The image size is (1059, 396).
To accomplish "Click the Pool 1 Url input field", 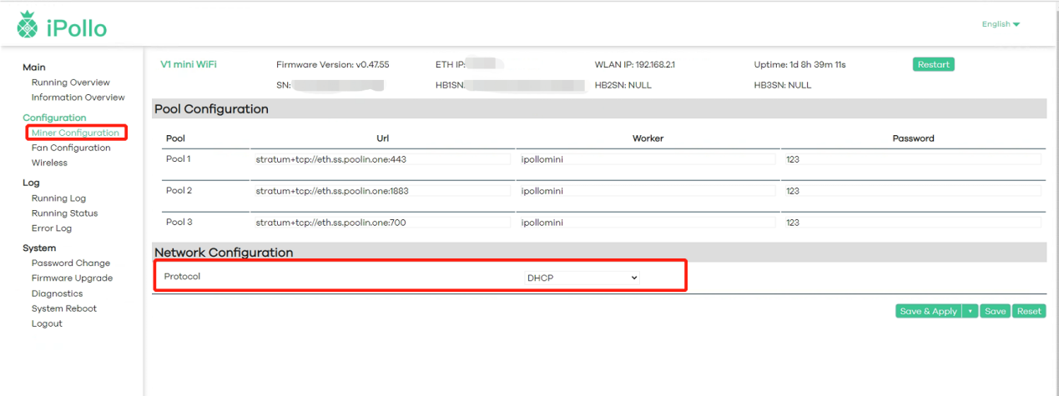I will 381,159.
